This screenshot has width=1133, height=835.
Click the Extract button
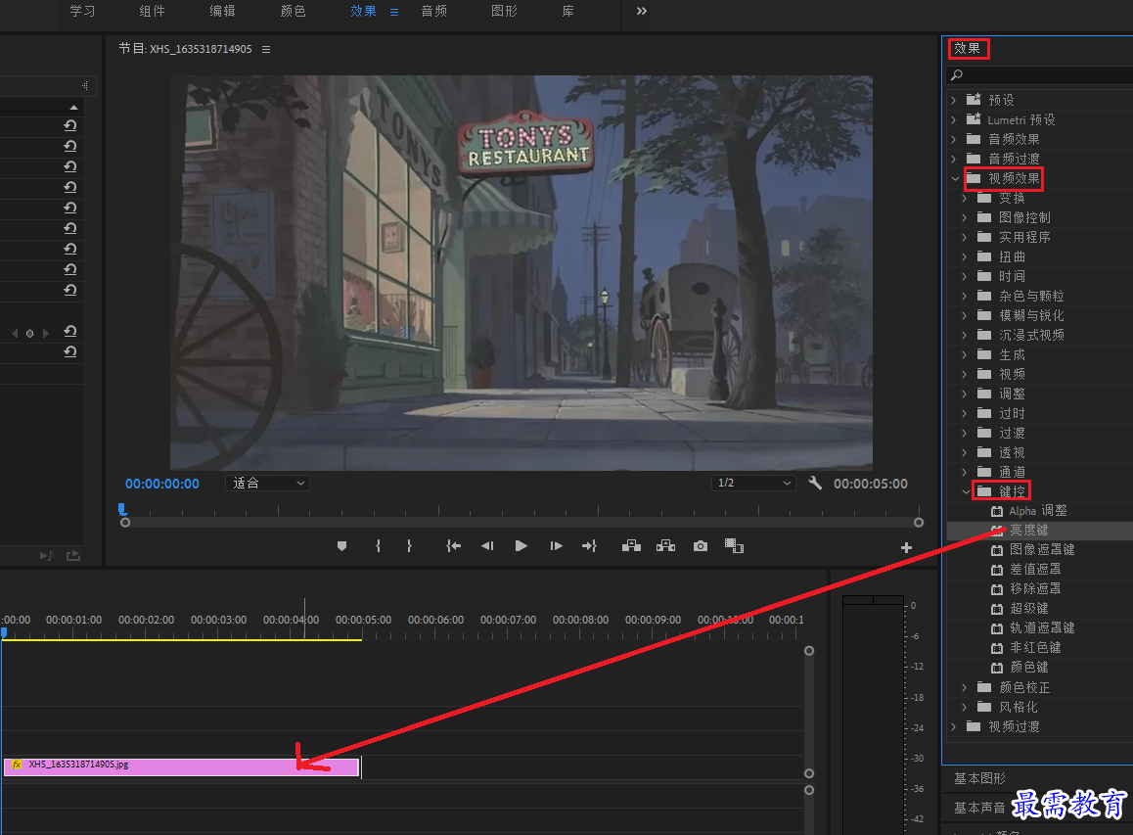point(665,546)
